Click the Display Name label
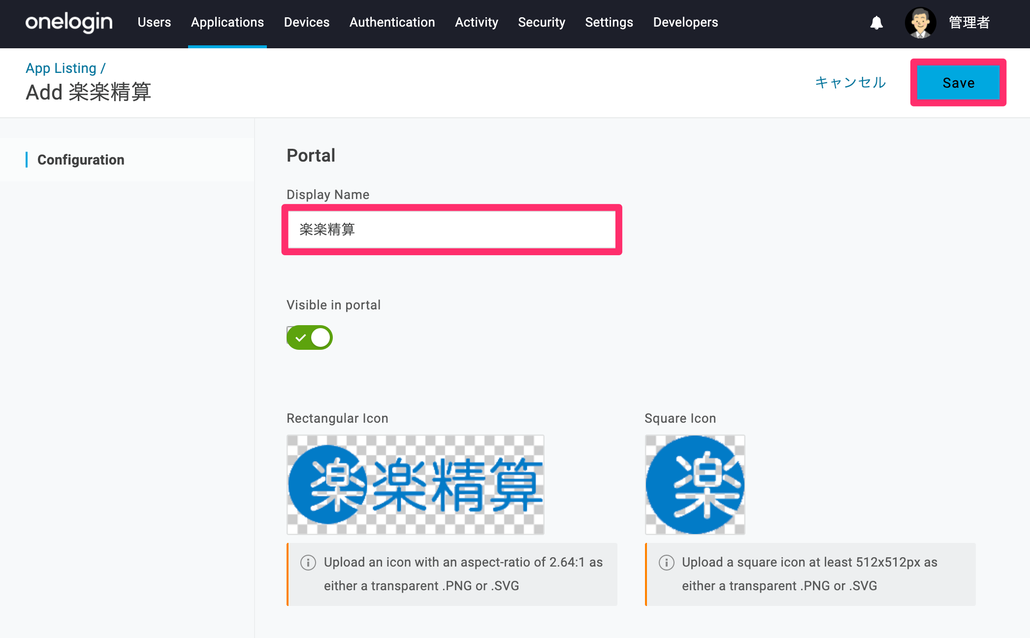This screenshot has height=638, width=1030. pos(328,195)
